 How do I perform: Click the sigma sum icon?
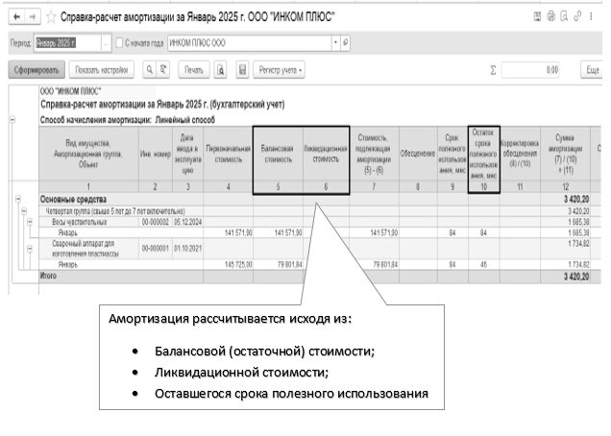pos(493,70)
